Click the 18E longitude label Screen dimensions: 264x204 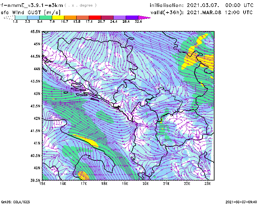click(x=104, y=184)
